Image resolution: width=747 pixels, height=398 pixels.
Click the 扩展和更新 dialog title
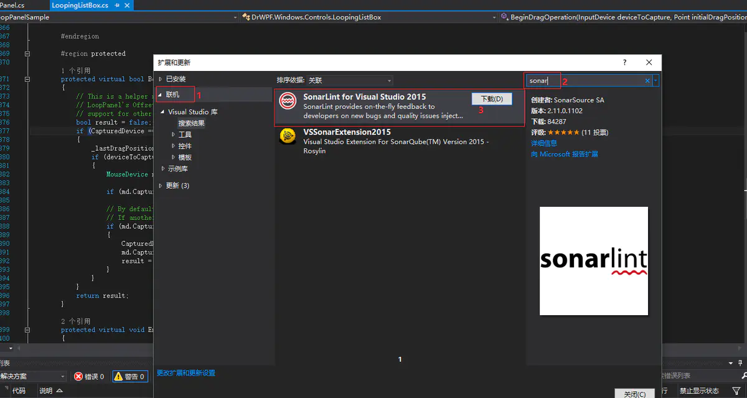click(x=174, y=62)
